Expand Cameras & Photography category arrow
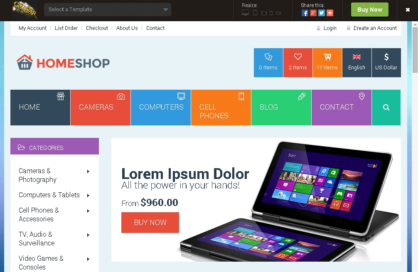The width and height of the screenshot is (418, 272). click(88, 172)
